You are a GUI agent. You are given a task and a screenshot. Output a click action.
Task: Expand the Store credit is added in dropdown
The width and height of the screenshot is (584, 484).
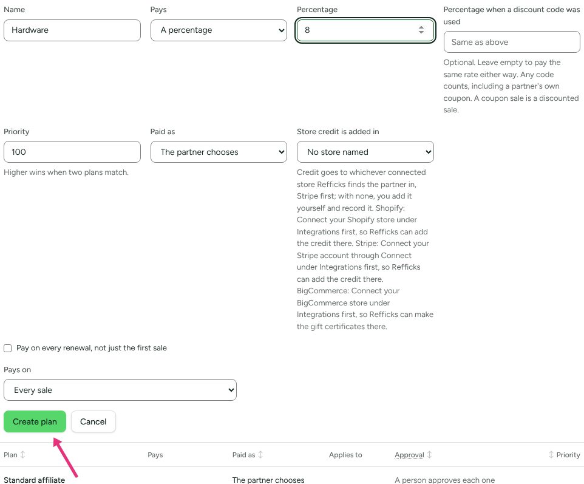coord(365,152)
